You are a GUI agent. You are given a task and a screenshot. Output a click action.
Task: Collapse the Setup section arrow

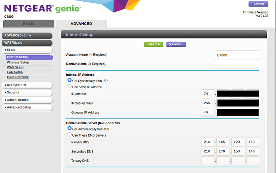tap(6, 50)
